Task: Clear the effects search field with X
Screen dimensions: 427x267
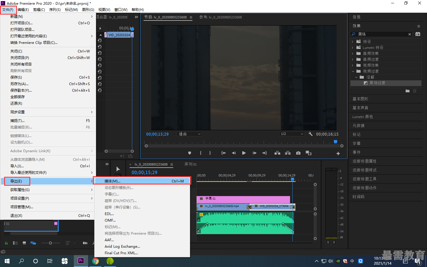Action: (x=410, y=34)
